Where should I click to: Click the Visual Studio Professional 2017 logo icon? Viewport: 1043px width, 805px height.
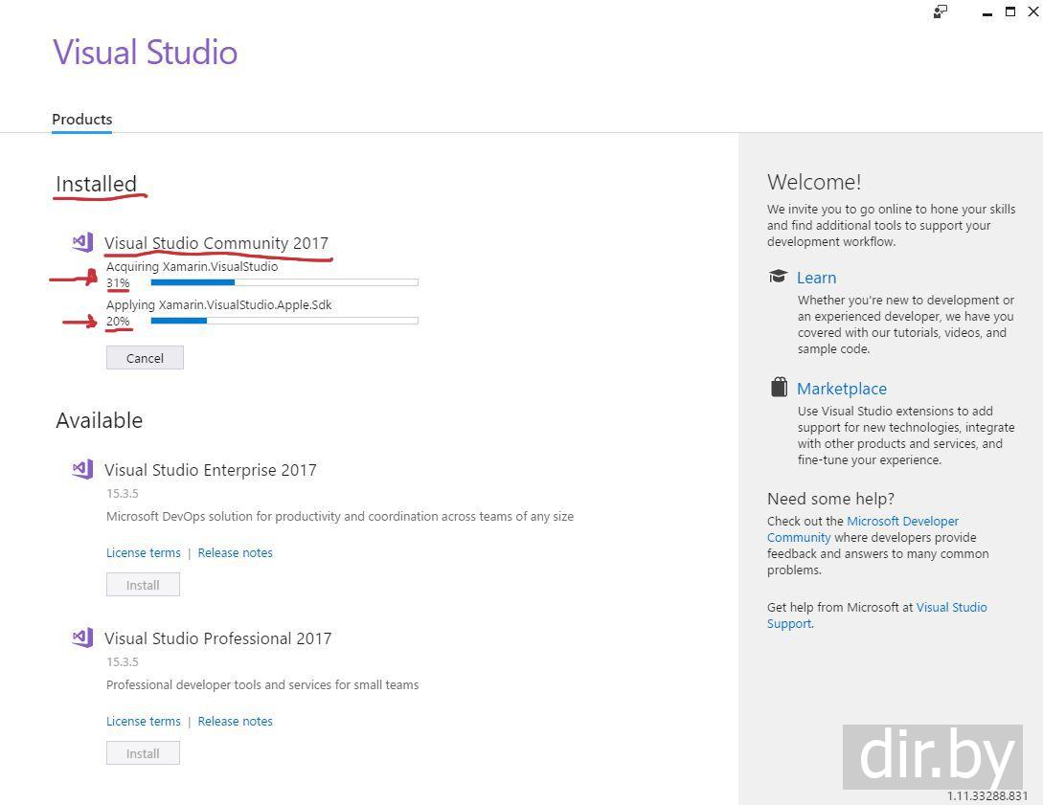coord(82,637)
